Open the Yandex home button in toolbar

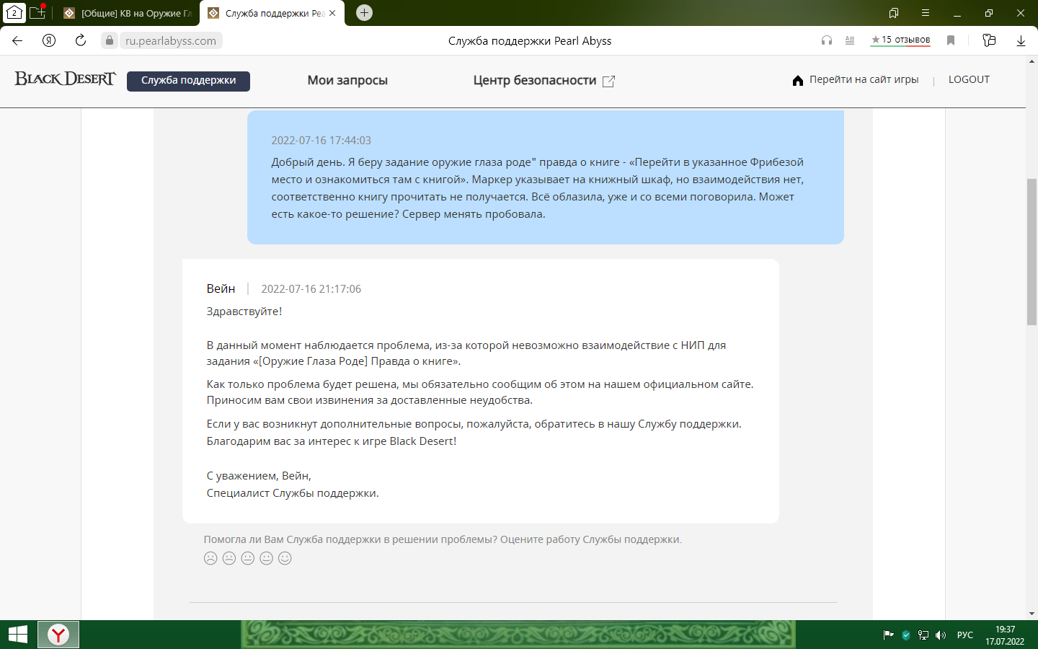[x=49, y=41]
